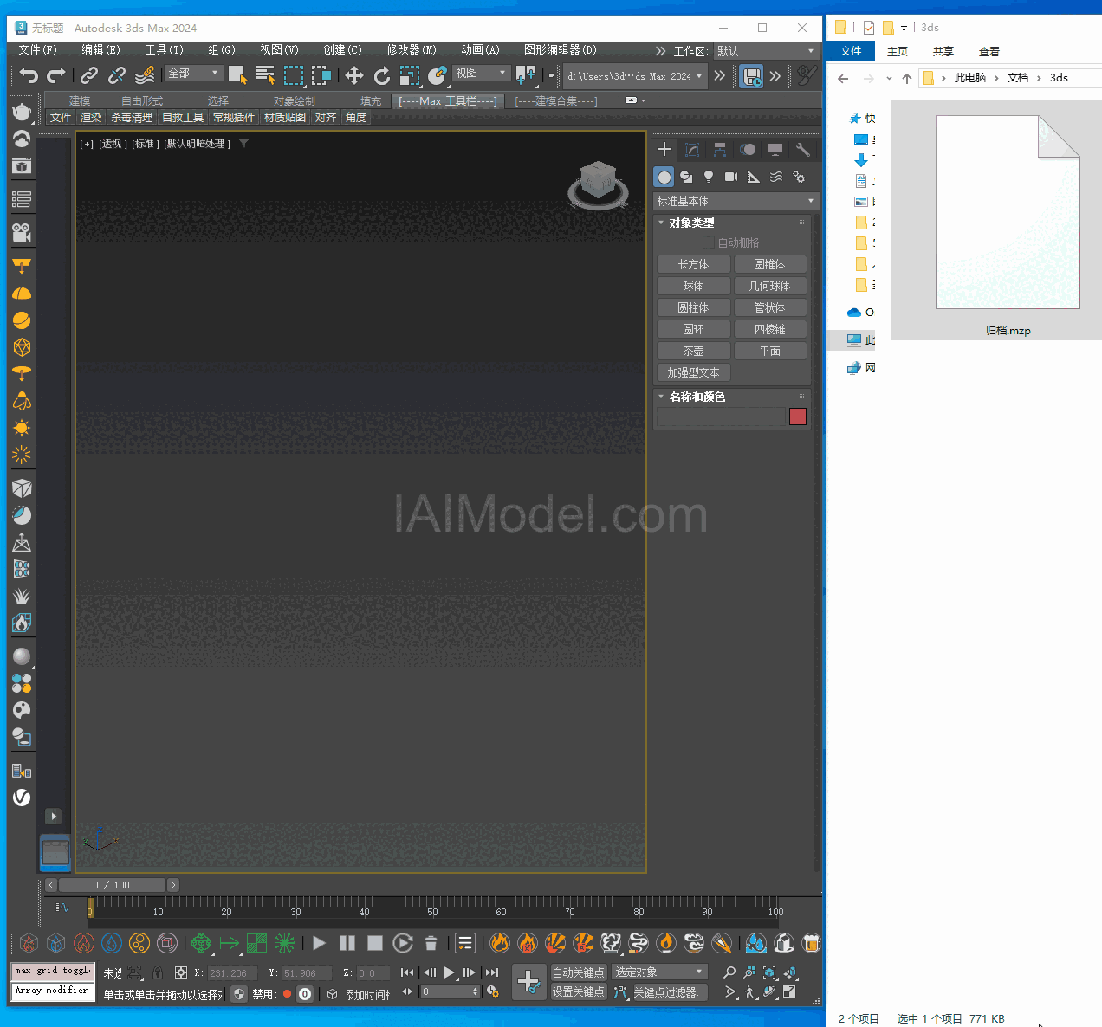Select Shapes category icon
1102x1027 pixels.
tap(686, 177)
